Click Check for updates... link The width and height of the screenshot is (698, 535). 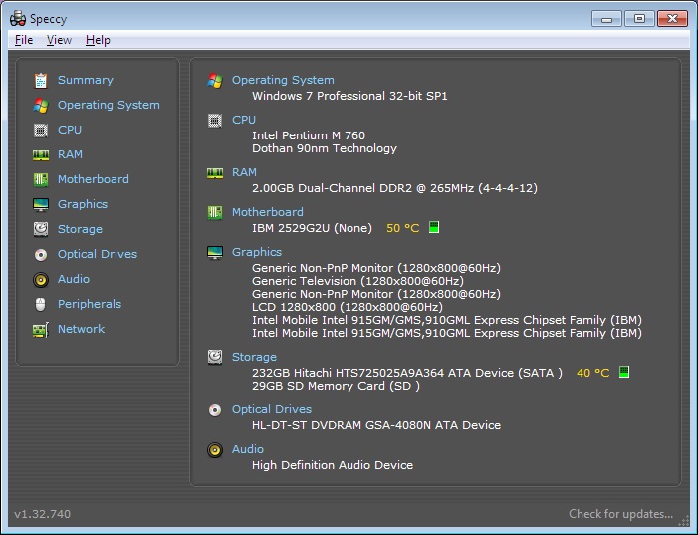pyautogui.click(x=620, y=514)
